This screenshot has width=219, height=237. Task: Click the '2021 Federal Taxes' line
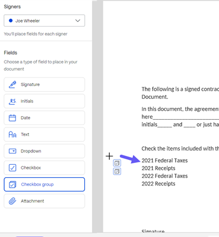164,161
